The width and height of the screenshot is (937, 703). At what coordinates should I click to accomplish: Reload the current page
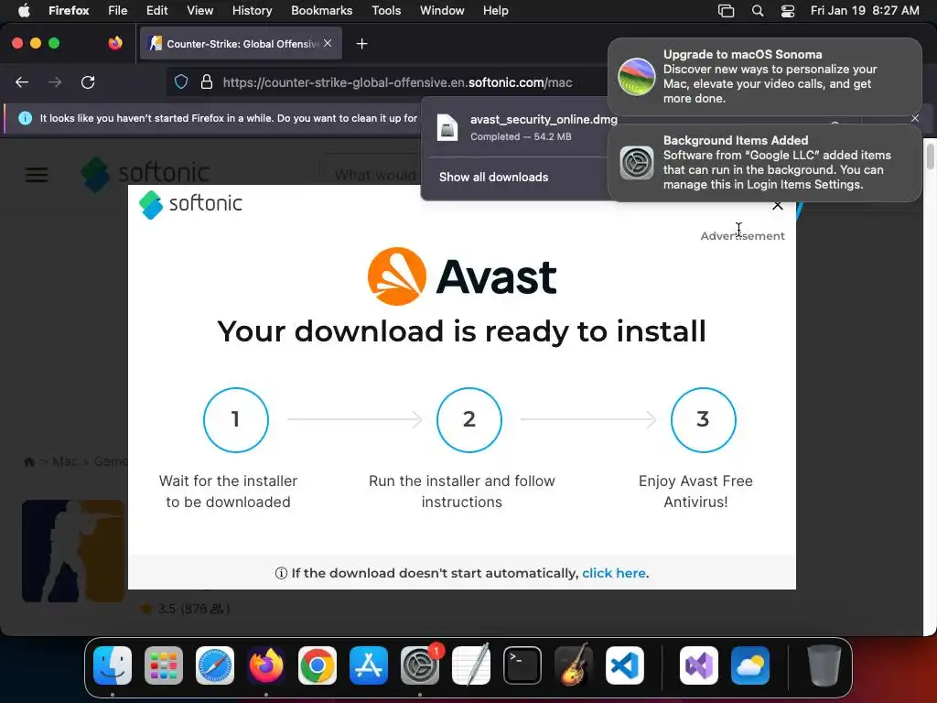88,81
